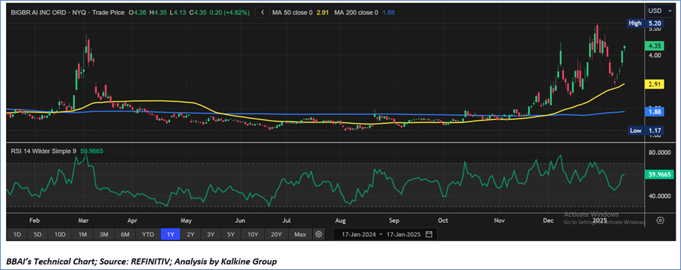Open the time range settings gear

[319, 234]
